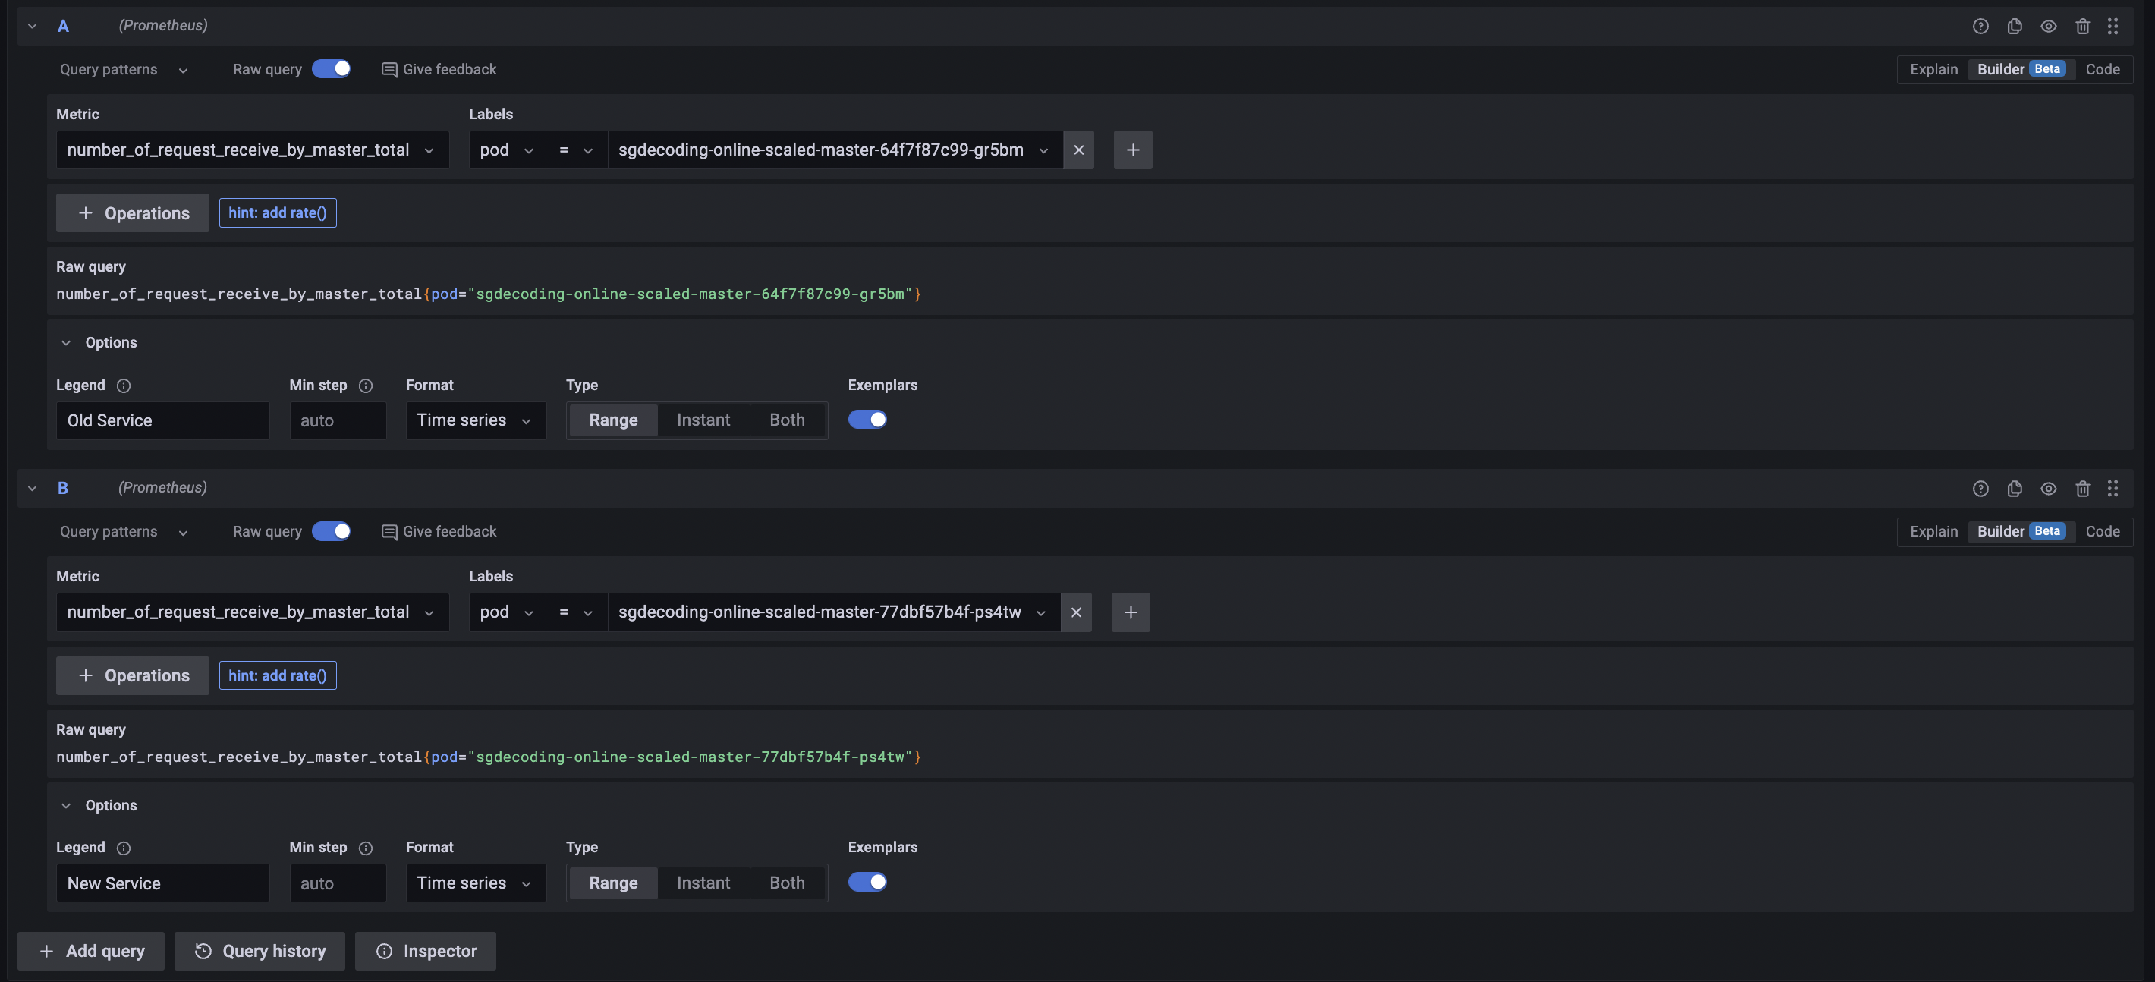The image size is (2155, 982).
Task: Open Query patterns dropdown in query B
Action: click(x=124, y=532)
